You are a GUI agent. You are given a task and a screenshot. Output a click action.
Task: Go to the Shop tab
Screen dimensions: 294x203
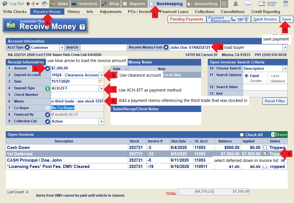(111, 4)
